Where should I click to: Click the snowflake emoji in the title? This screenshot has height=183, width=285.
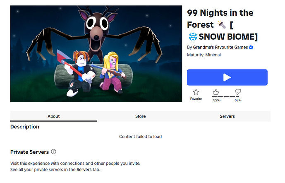(x=193, y=36)
